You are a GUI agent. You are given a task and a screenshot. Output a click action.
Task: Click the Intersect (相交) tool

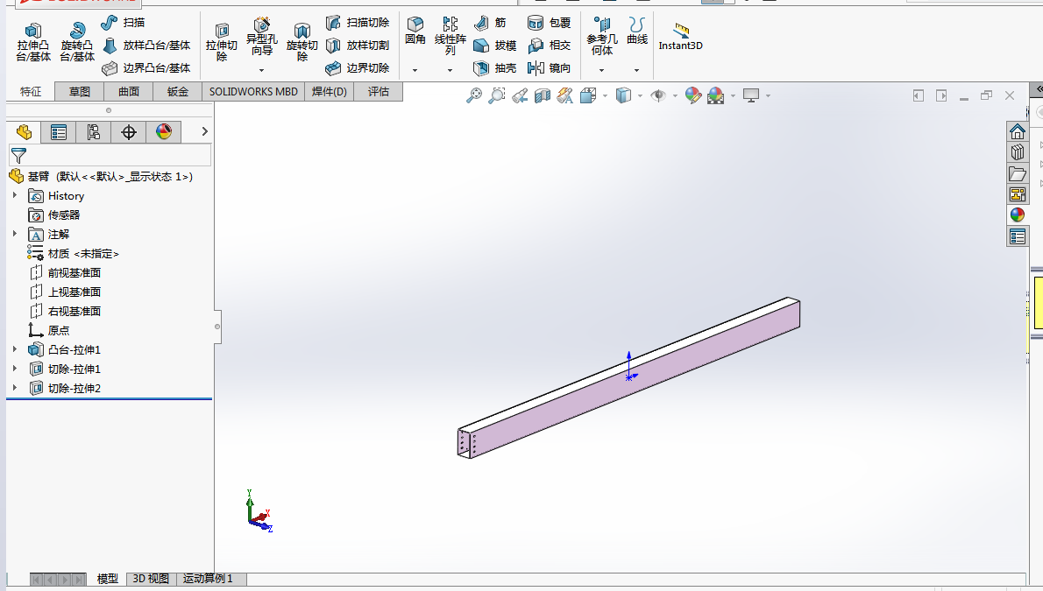click(x=549, y=46)
